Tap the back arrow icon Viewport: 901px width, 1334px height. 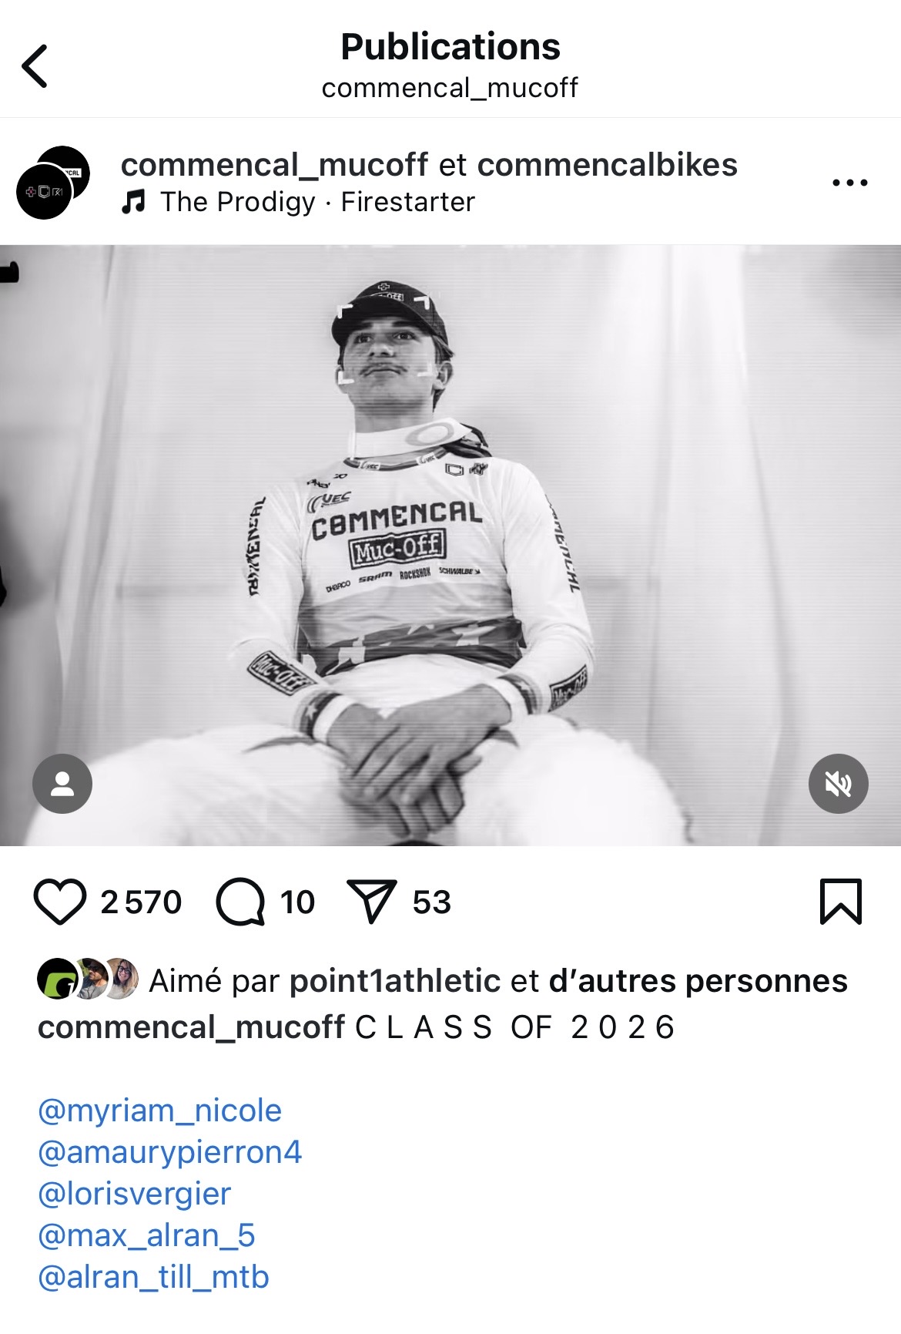[35, 66]
